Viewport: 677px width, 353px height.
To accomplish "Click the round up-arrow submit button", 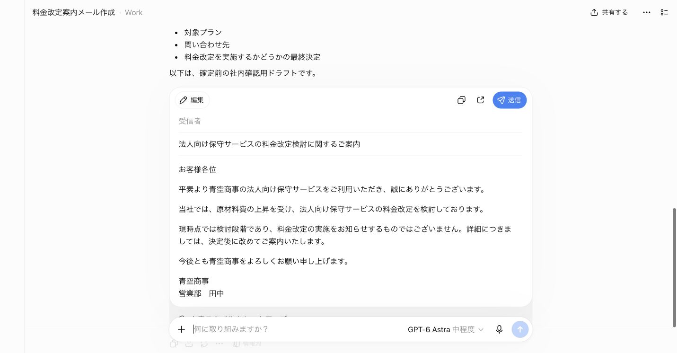I will (520, 329).
